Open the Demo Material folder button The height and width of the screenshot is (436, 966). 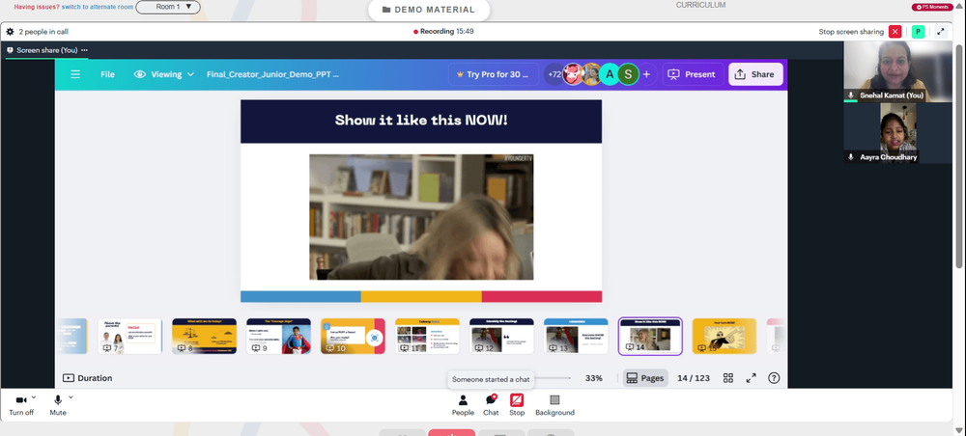click(429, 10)
